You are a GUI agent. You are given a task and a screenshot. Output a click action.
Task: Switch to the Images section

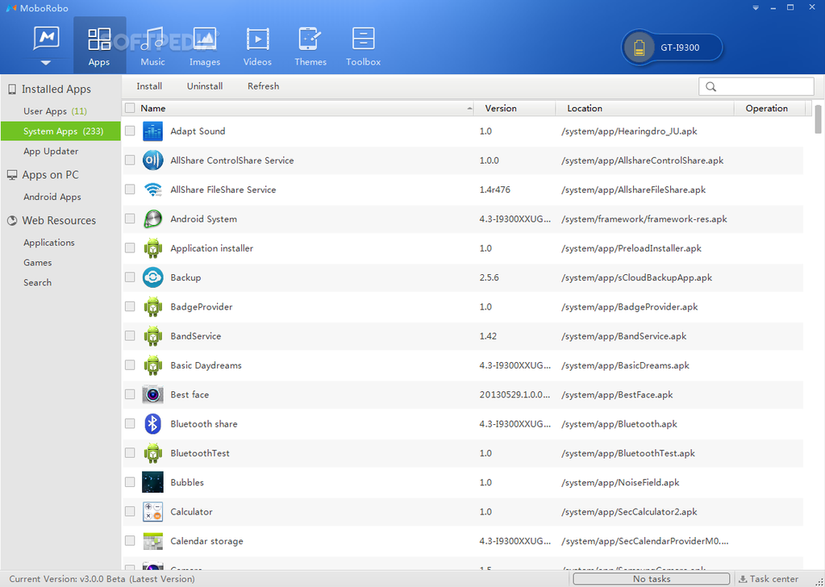[205, 46]
